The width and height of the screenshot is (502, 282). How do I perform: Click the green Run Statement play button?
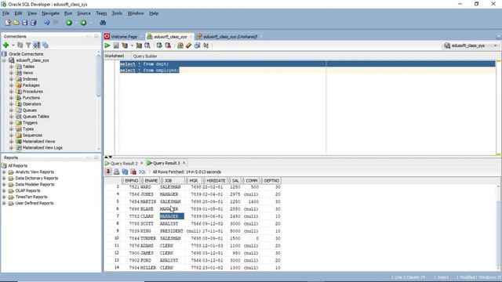pos(107,45)
